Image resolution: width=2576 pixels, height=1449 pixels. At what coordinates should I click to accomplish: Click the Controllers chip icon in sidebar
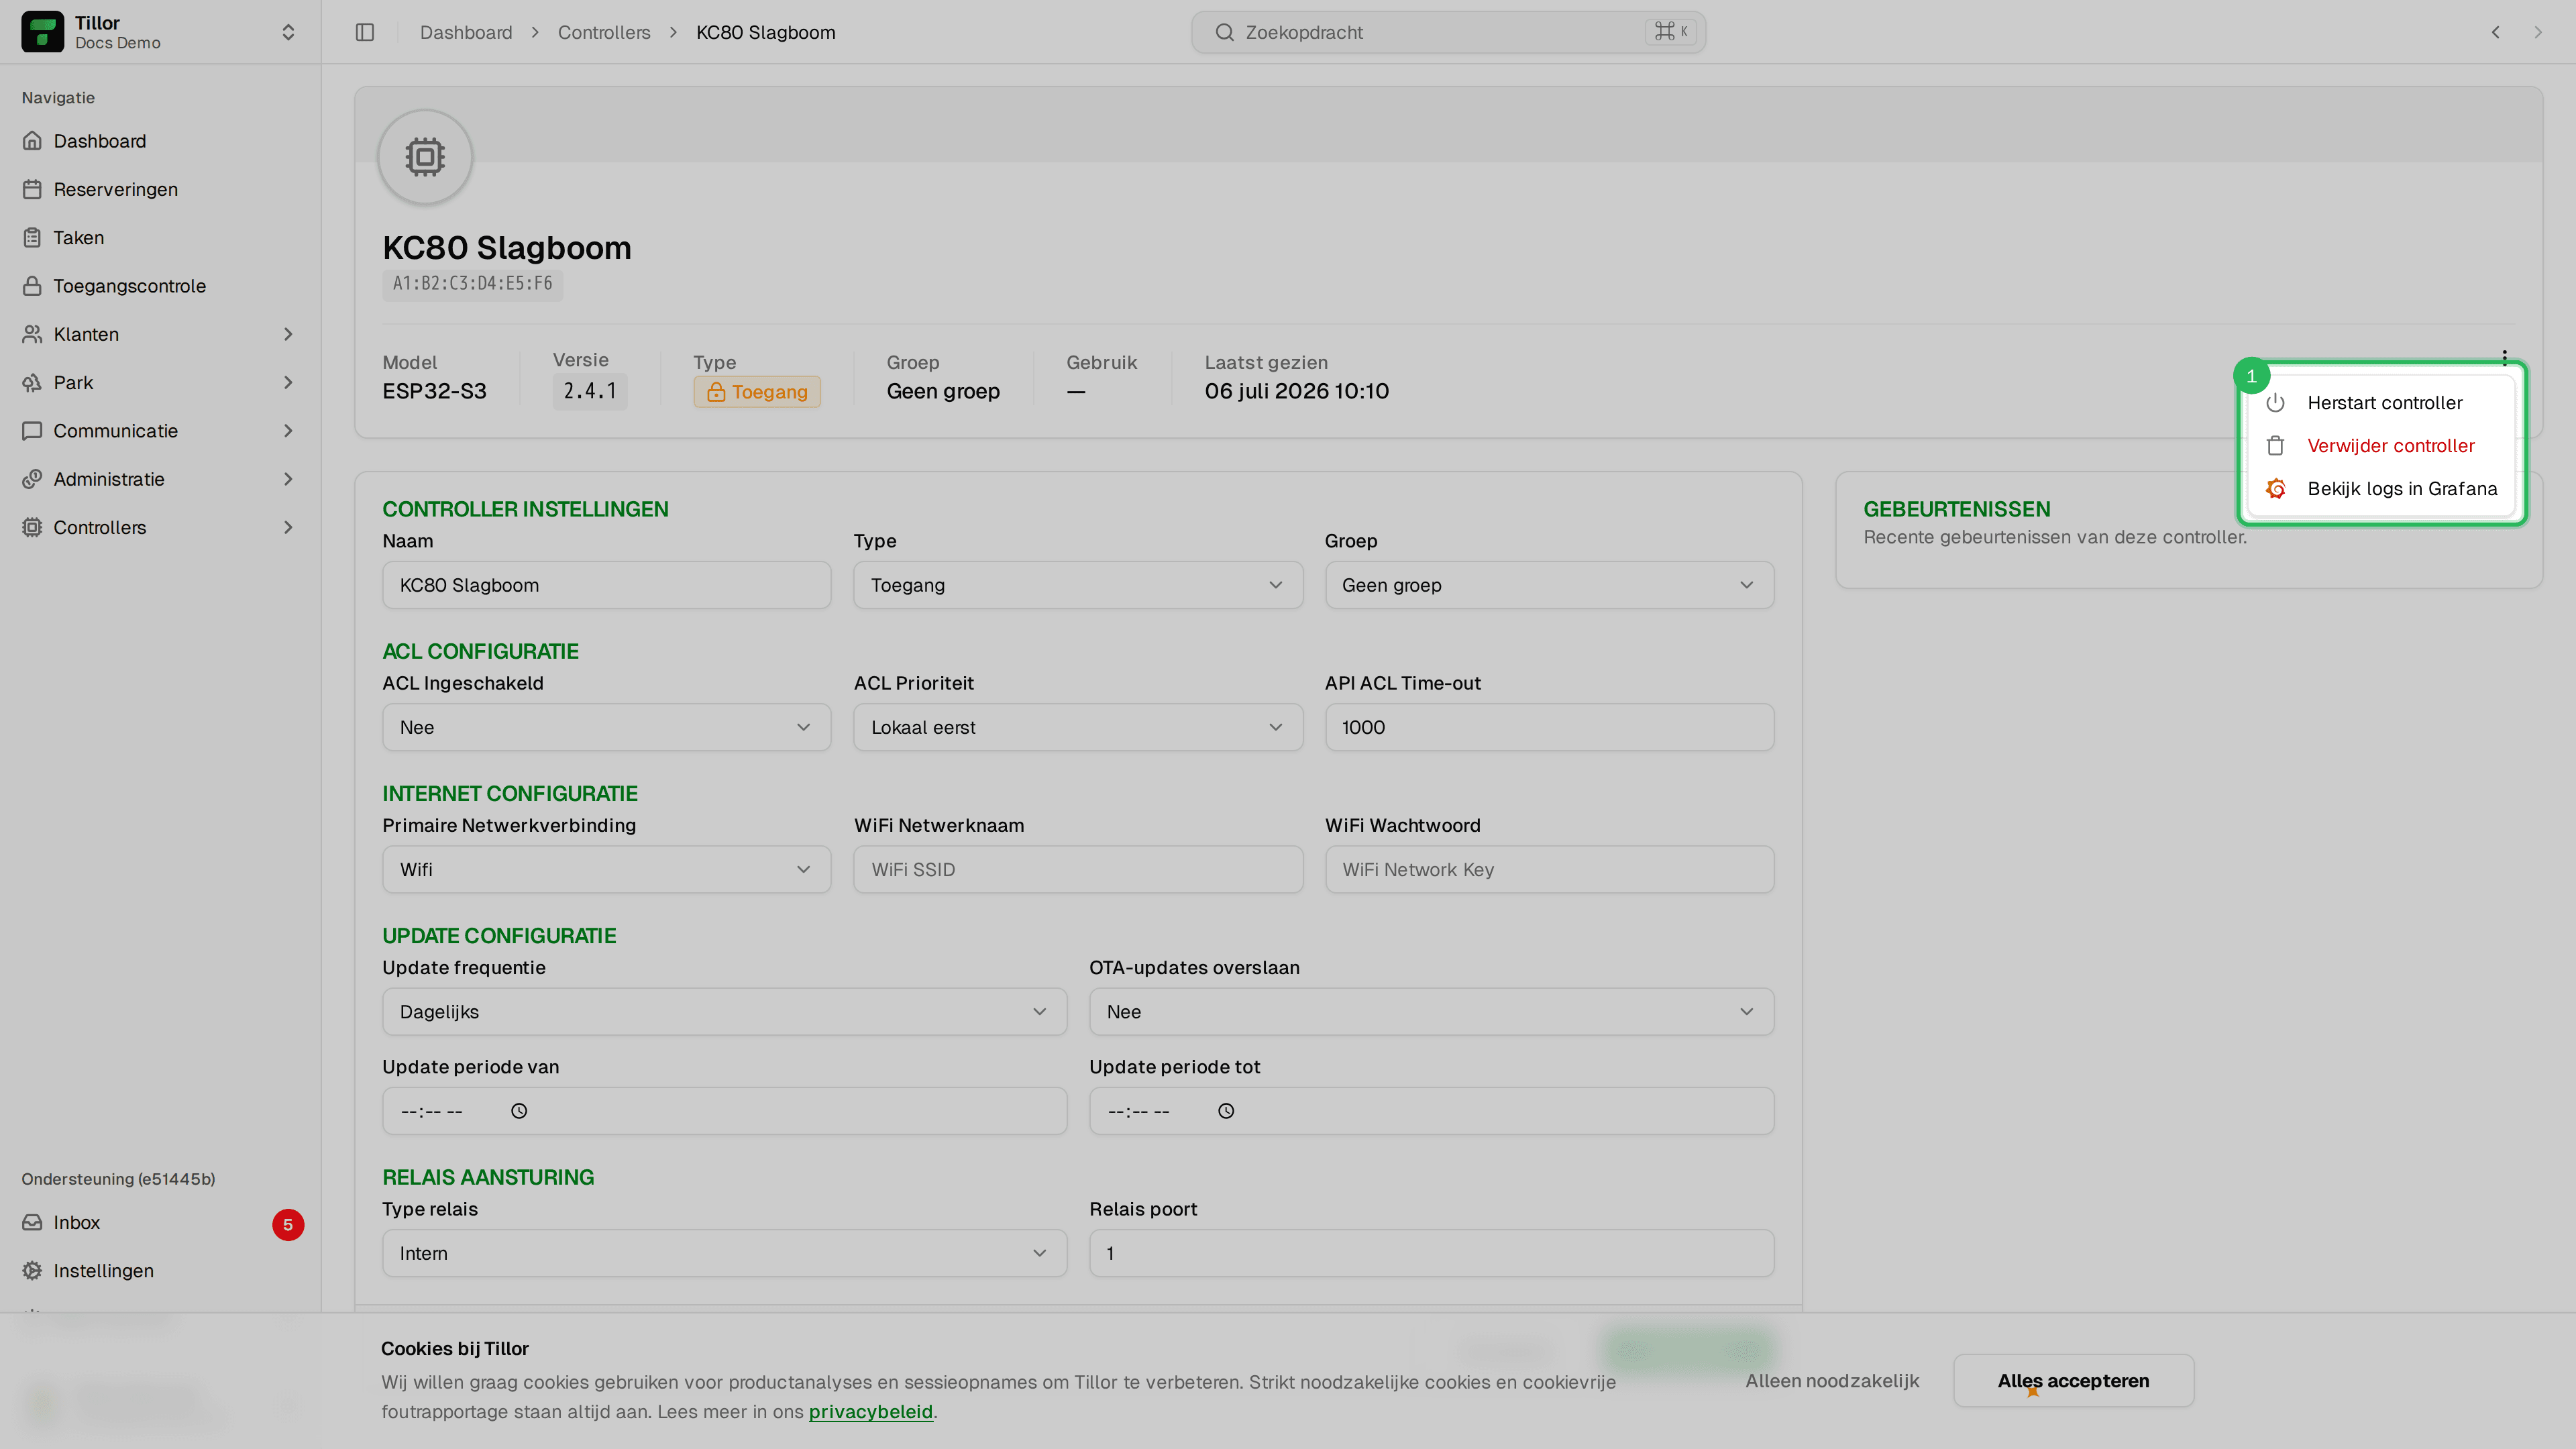pos(32,527)
